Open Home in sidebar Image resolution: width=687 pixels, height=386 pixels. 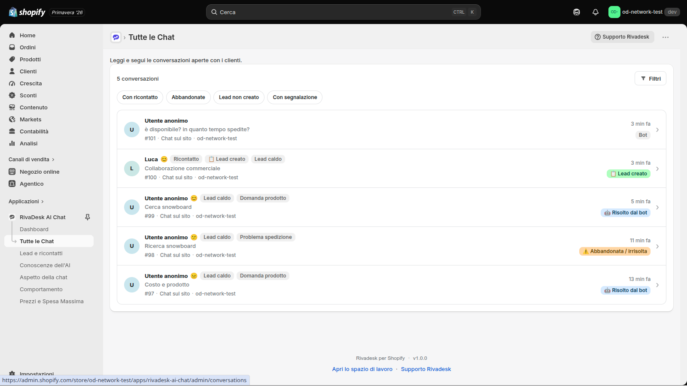[27, 35]
